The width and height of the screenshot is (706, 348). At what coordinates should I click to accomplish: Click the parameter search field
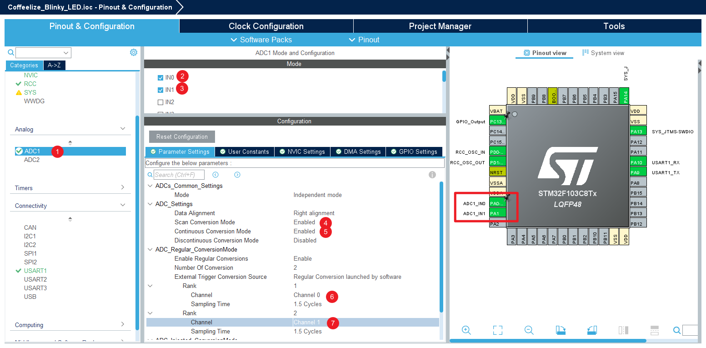[179, 175]
